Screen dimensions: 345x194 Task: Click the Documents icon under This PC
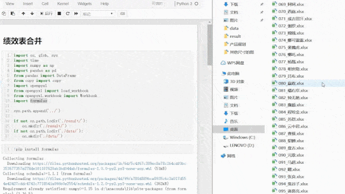(226, 106)
